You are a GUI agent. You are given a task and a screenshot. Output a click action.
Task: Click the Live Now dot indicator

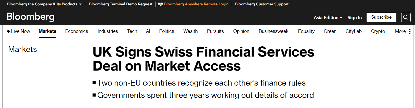click(8, 31)
